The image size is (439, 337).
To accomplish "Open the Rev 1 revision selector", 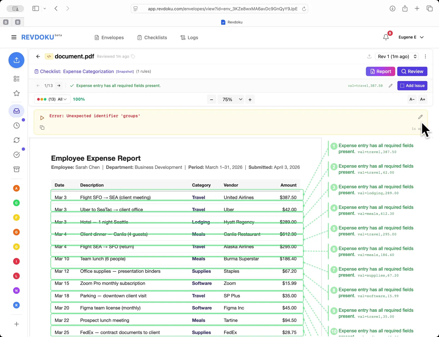I will [397, 57].
